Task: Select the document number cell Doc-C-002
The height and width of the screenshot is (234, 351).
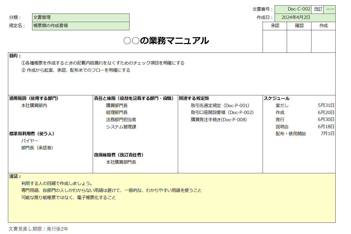Action: (x=293, y=9)
